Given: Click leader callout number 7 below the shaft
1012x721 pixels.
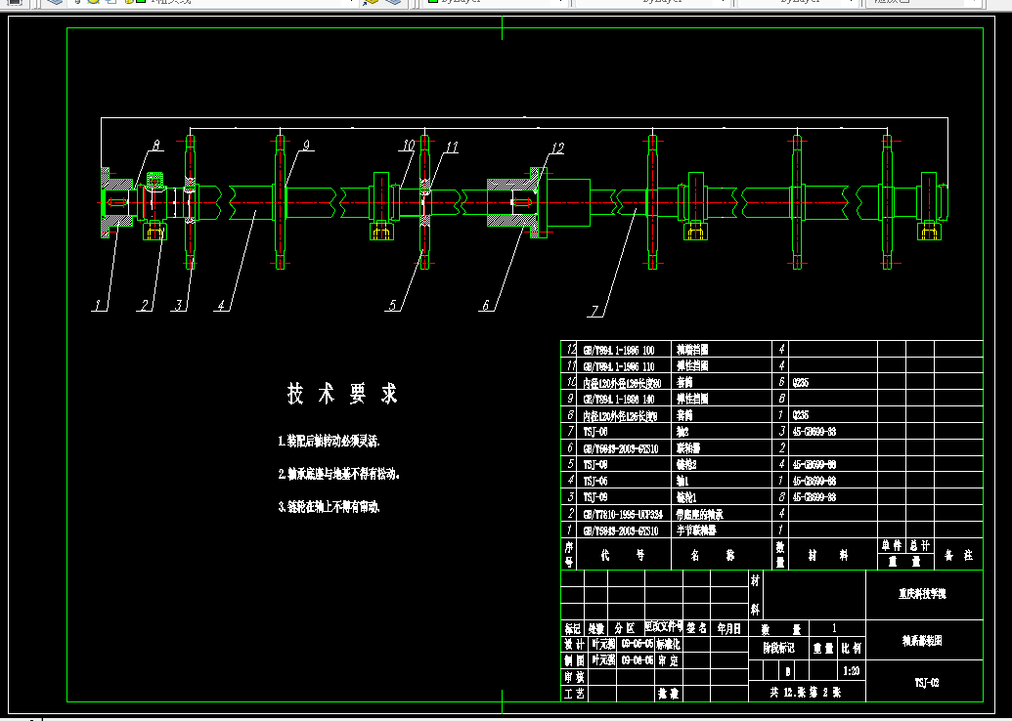Looking at the screenshot, I should [x=595, y=311].
